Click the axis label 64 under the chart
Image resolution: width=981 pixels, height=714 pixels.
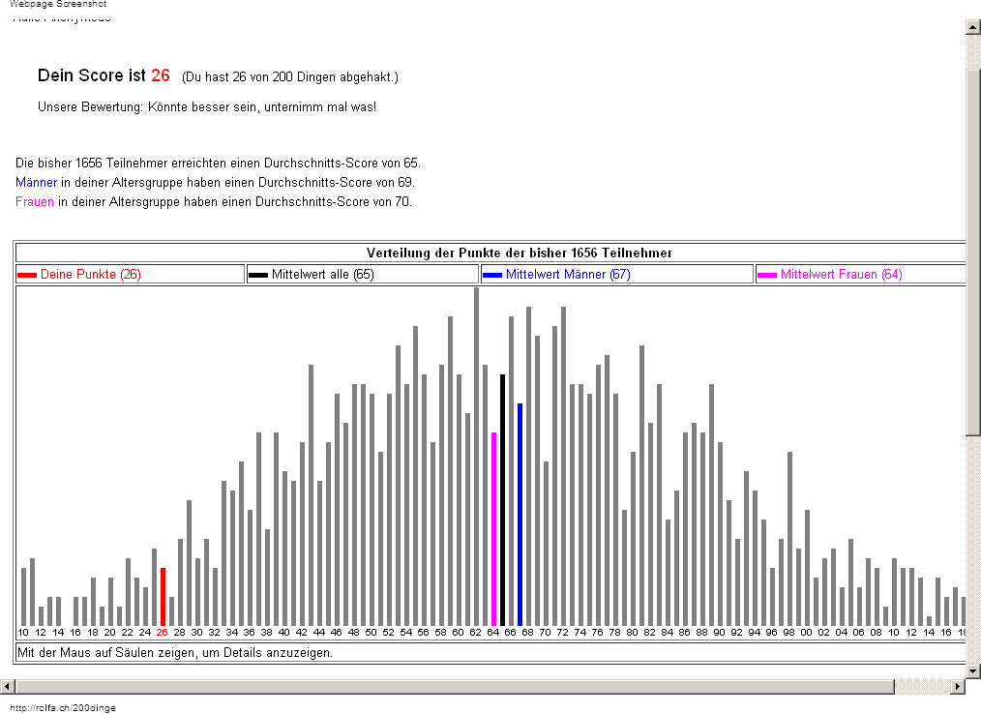click(493, 632)
